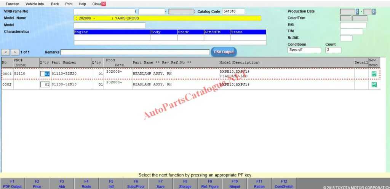Select part number 81110-52N20
This screenshot has width=390, height=189.
tap(64, 74)
